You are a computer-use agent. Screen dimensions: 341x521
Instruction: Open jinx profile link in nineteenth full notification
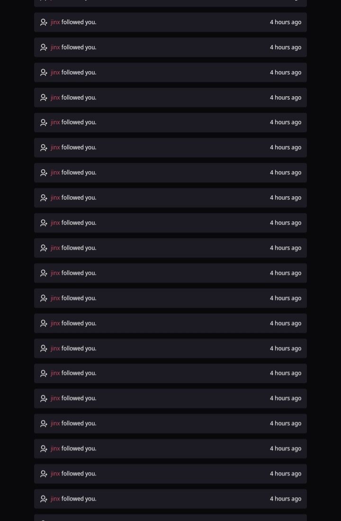point(55,474)
